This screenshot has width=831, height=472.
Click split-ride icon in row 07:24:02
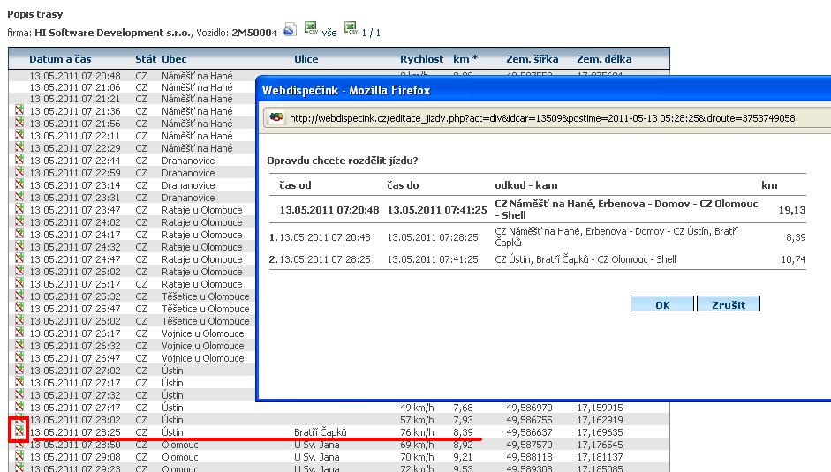[19, 221]
